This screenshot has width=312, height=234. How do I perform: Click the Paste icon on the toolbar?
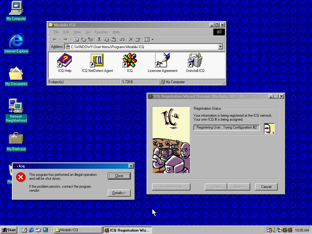tap(113, 39)
